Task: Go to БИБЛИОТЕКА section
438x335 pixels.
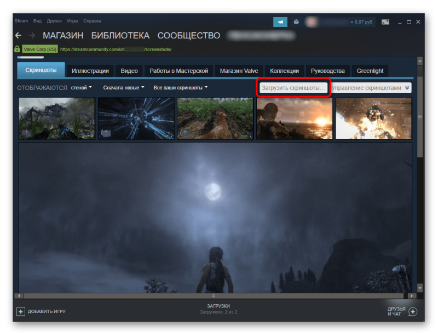Action: pos(120,36)
